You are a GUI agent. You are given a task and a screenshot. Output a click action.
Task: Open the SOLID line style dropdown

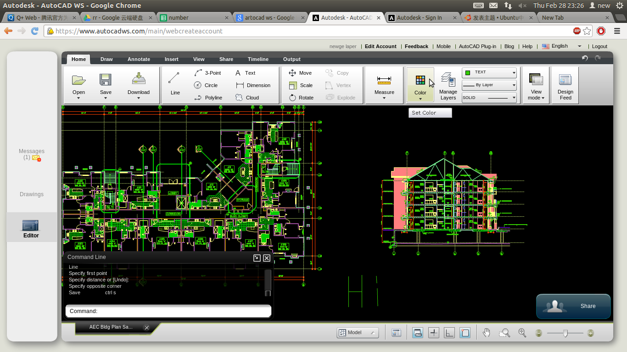point(489,98)
